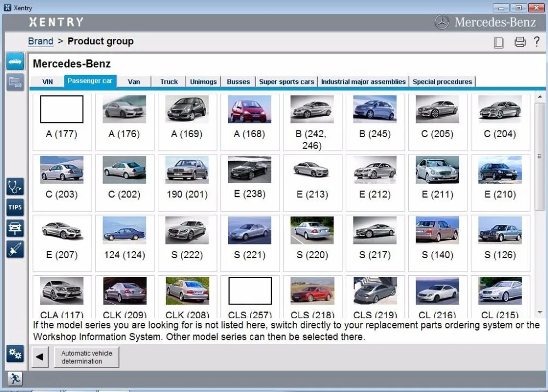
Task: Select the 190 (201) model thumbnail
Action: coord(187,169)
